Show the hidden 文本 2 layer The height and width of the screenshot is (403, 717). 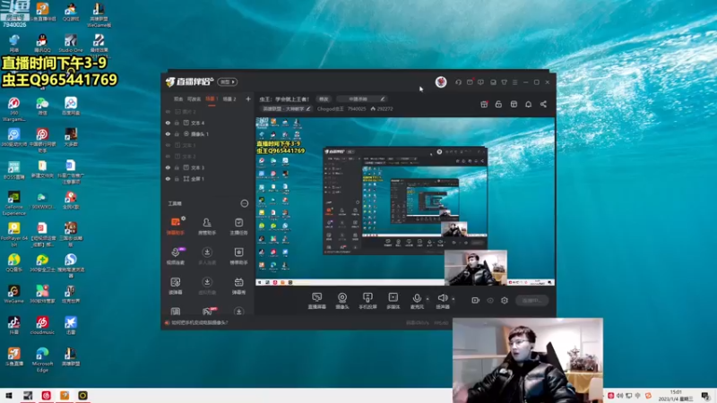click(x=168, y=156)
